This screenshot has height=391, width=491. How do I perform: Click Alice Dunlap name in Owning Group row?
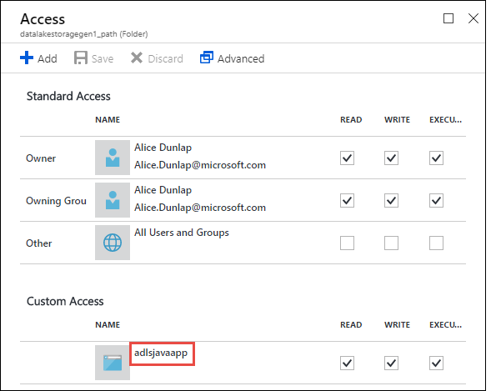coord(163,190)
